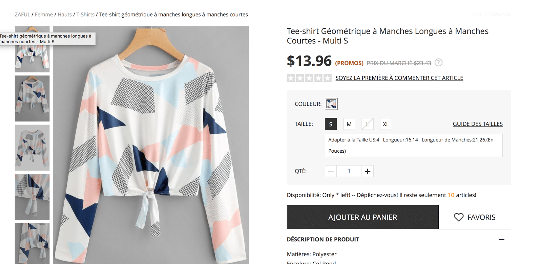The image size is (542, 267).
Task: Decrease quantity with the minus icon
Action: point(331,171)
